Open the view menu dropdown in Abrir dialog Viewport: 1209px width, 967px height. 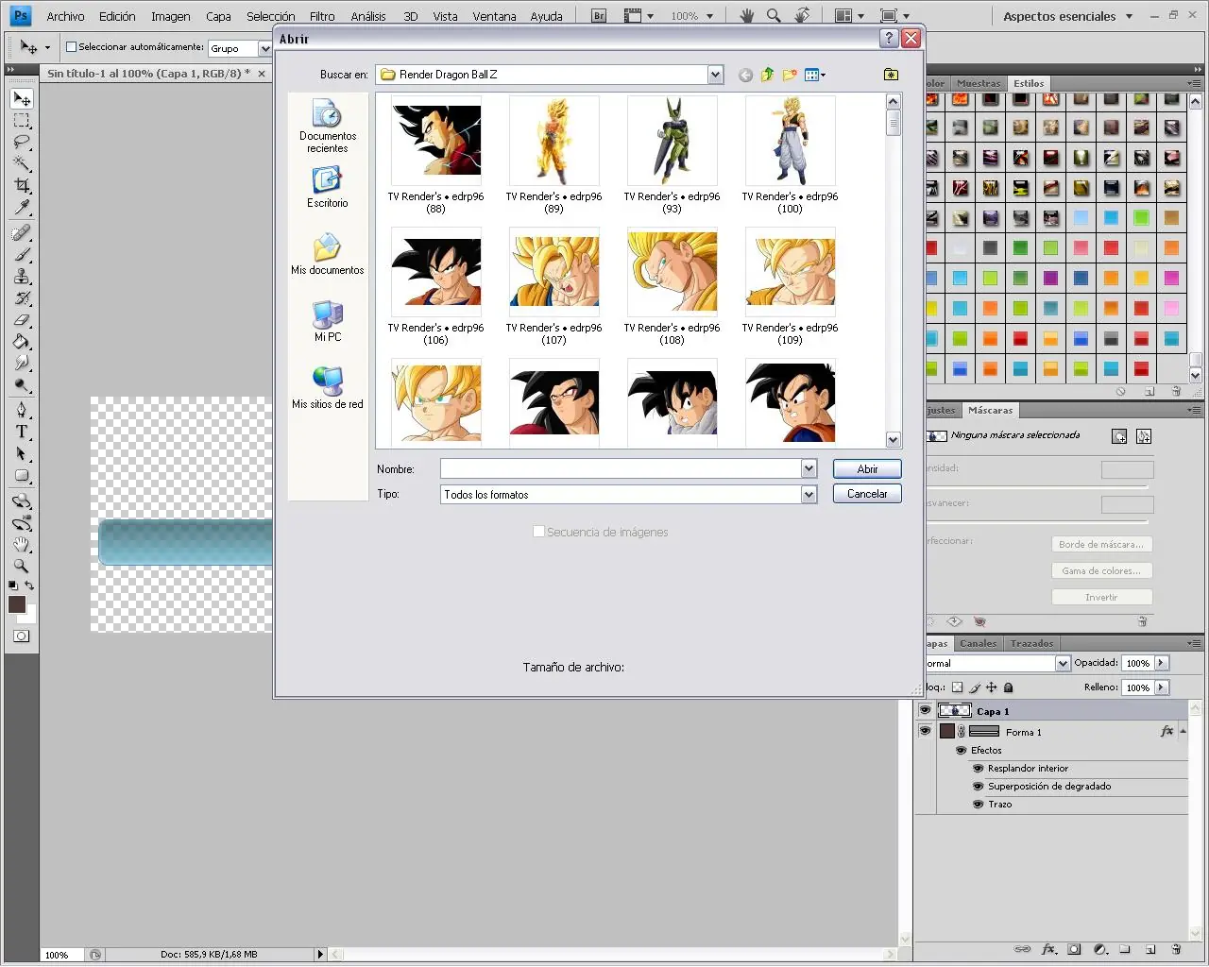click(815, 75)
